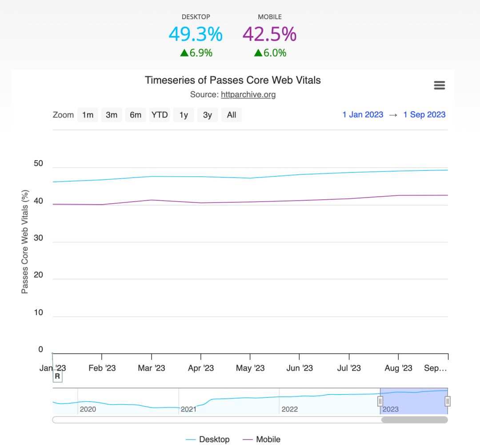Screen dimensions: 480x448
Task: Click the navigator horizontal scrollbar thumb
Action: tap(415, 420)
